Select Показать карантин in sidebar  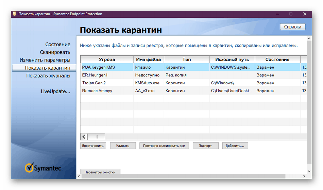[x=44, y=68]
